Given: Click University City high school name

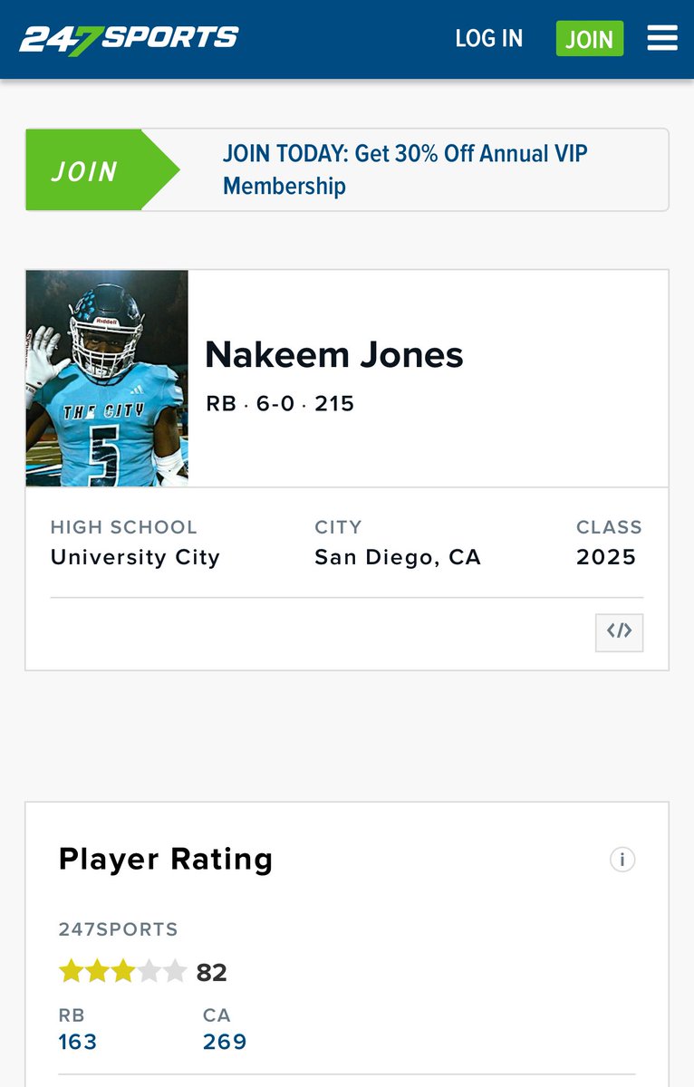Looking at the screenshot, I should [136, 557].
